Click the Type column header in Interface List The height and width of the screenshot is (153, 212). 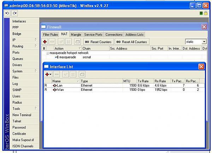tap(101, 81)
